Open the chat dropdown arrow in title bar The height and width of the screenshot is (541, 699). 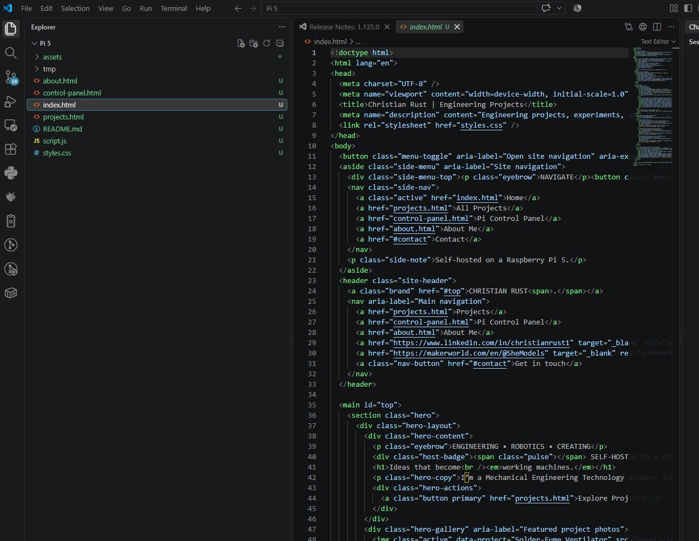(x=559, y=8)
